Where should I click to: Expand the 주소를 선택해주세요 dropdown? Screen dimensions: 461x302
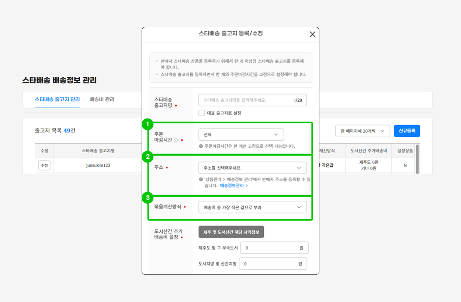(x=252, y=168)
